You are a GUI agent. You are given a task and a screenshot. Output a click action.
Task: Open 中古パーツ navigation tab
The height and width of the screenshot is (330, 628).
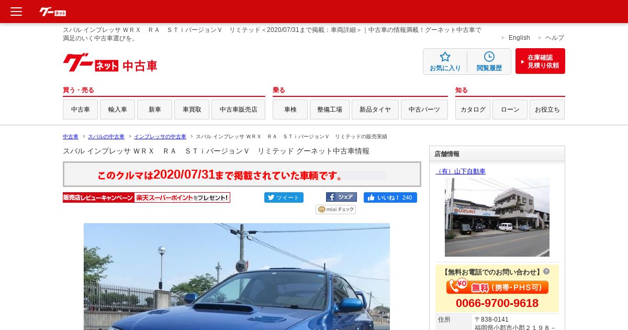[424, 109]
